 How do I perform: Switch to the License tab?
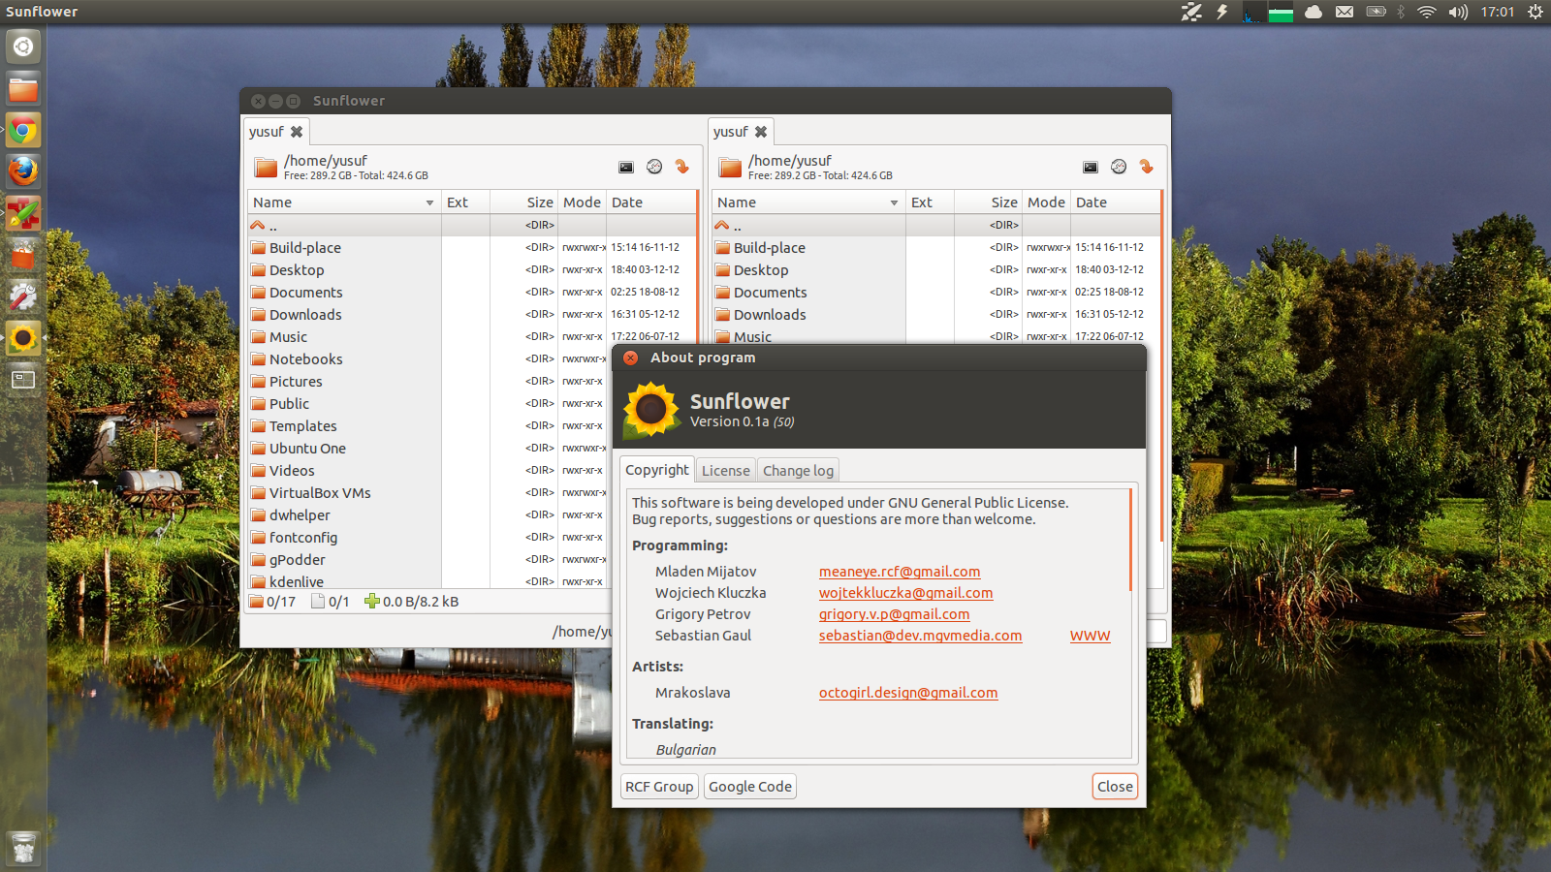pyautogui.click(x=726, y=471)
